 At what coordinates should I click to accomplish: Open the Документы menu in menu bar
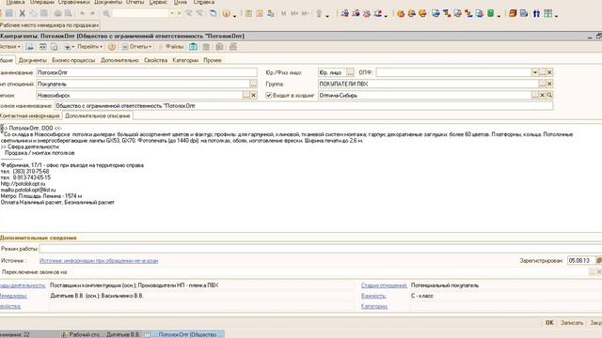point(108,2)
